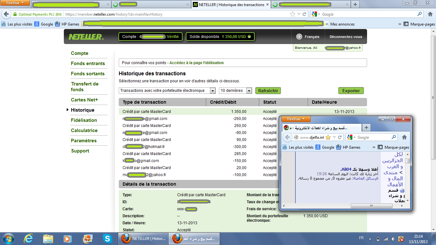Screen dimensions: 436x245
Task: Click the horizontal scrollbar in small djelfa window
Action: tap(372, 206)
